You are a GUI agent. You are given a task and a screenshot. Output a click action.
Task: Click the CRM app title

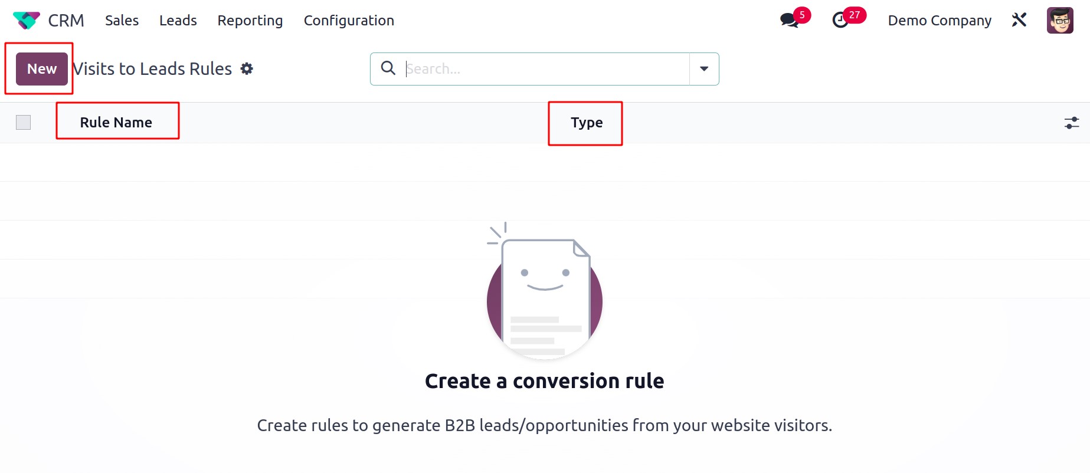pos(66,21)
